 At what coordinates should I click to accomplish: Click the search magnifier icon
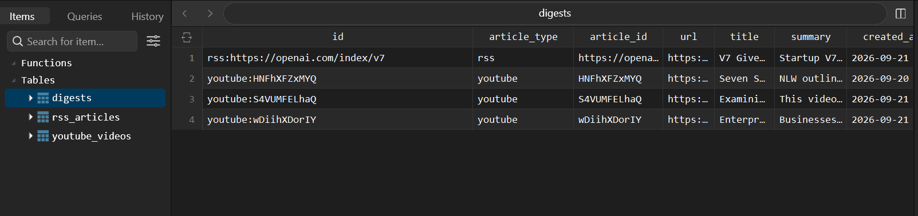18,41
